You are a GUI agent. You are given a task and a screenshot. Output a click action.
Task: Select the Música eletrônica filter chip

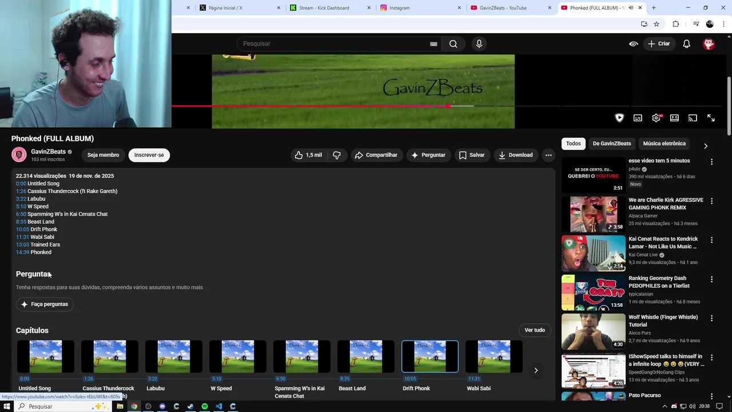point(664,144)
